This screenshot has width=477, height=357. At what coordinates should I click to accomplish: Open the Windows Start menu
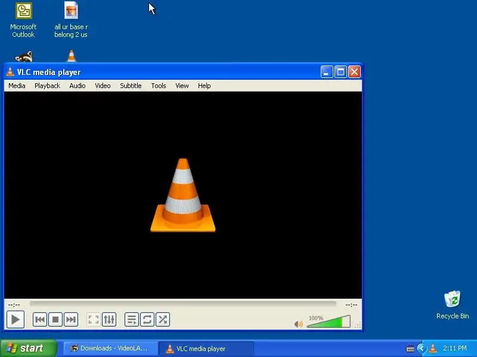(x=29, y=348)
